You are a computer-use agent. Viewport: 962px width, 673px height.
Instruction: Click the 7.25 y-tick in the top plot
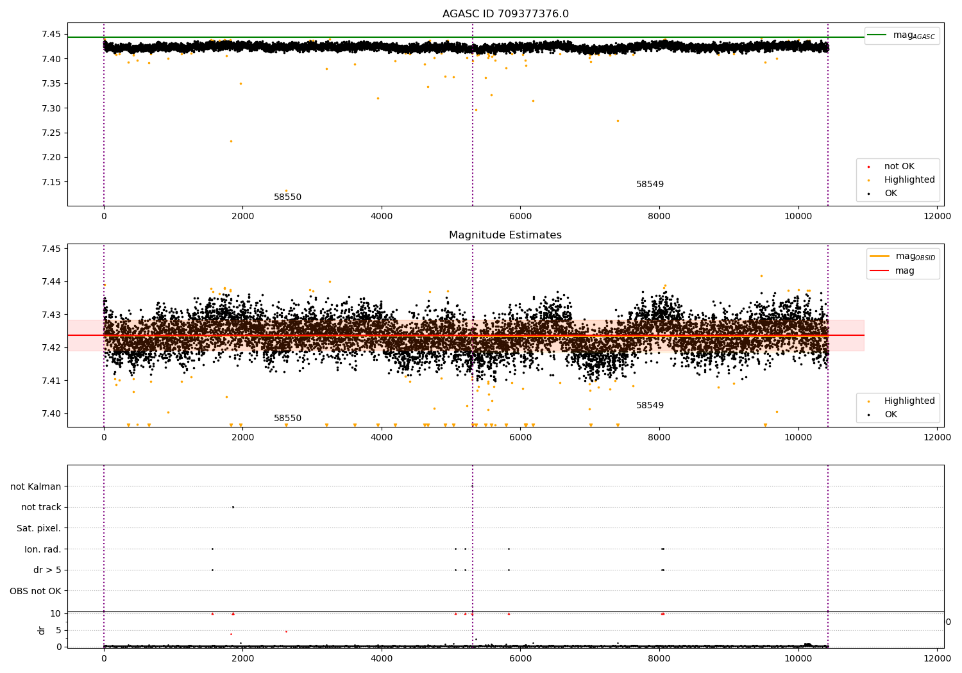[x=52, y=133]
